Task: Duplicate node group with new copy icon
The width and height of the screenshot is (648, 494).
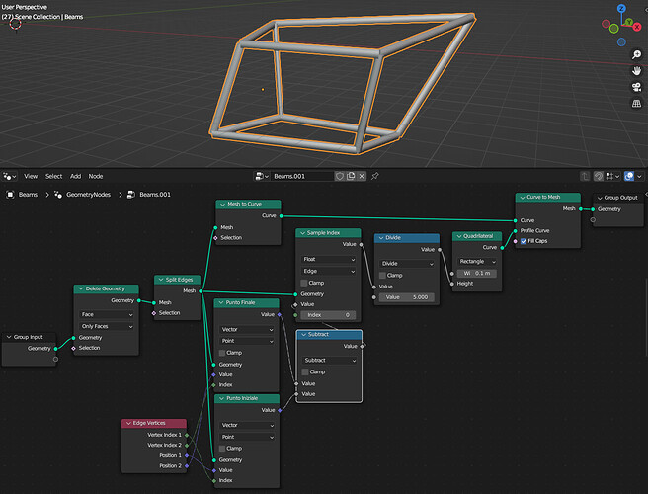Action: [351, 176]
